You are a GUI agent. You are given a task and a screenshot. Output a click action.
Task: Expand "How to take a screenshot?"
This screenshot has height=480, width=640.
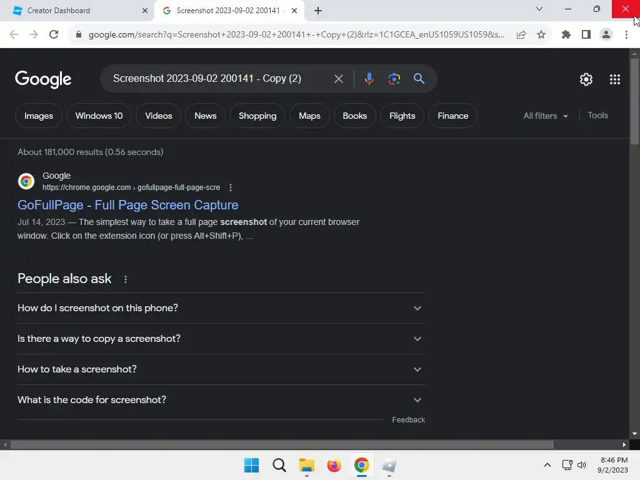click(x=221, y=369)
